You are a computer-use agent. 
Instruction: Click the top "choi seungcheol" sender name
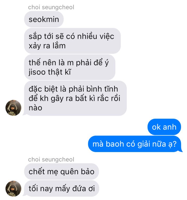pyautogui.click(x=51, y=7)
